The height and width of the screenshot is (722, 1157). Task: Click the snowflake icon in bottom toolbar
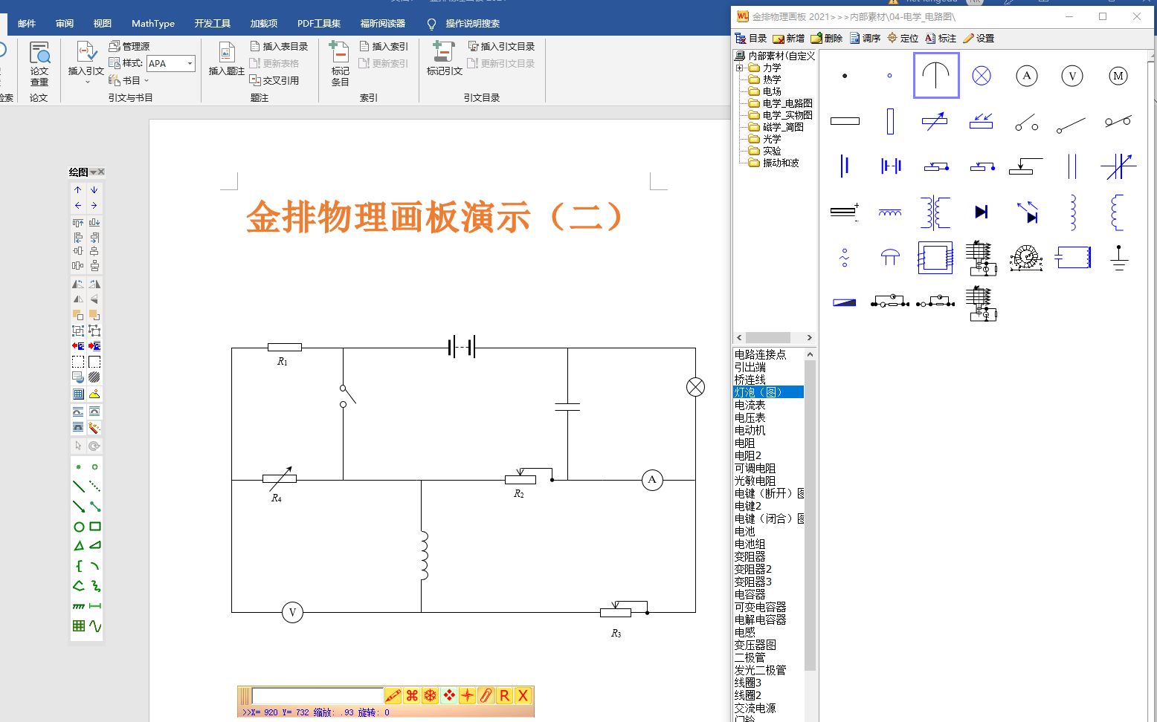431,696
